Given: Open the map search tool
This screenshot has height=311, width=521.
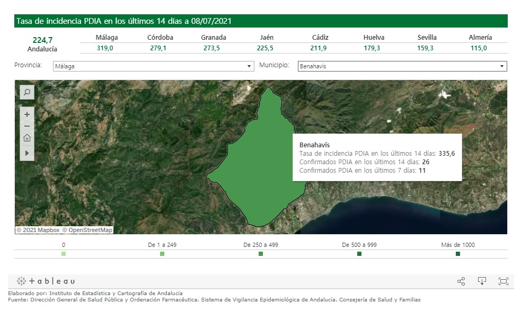Looking at the screenshot, I should pyautogui.click(x=27, y=92).
